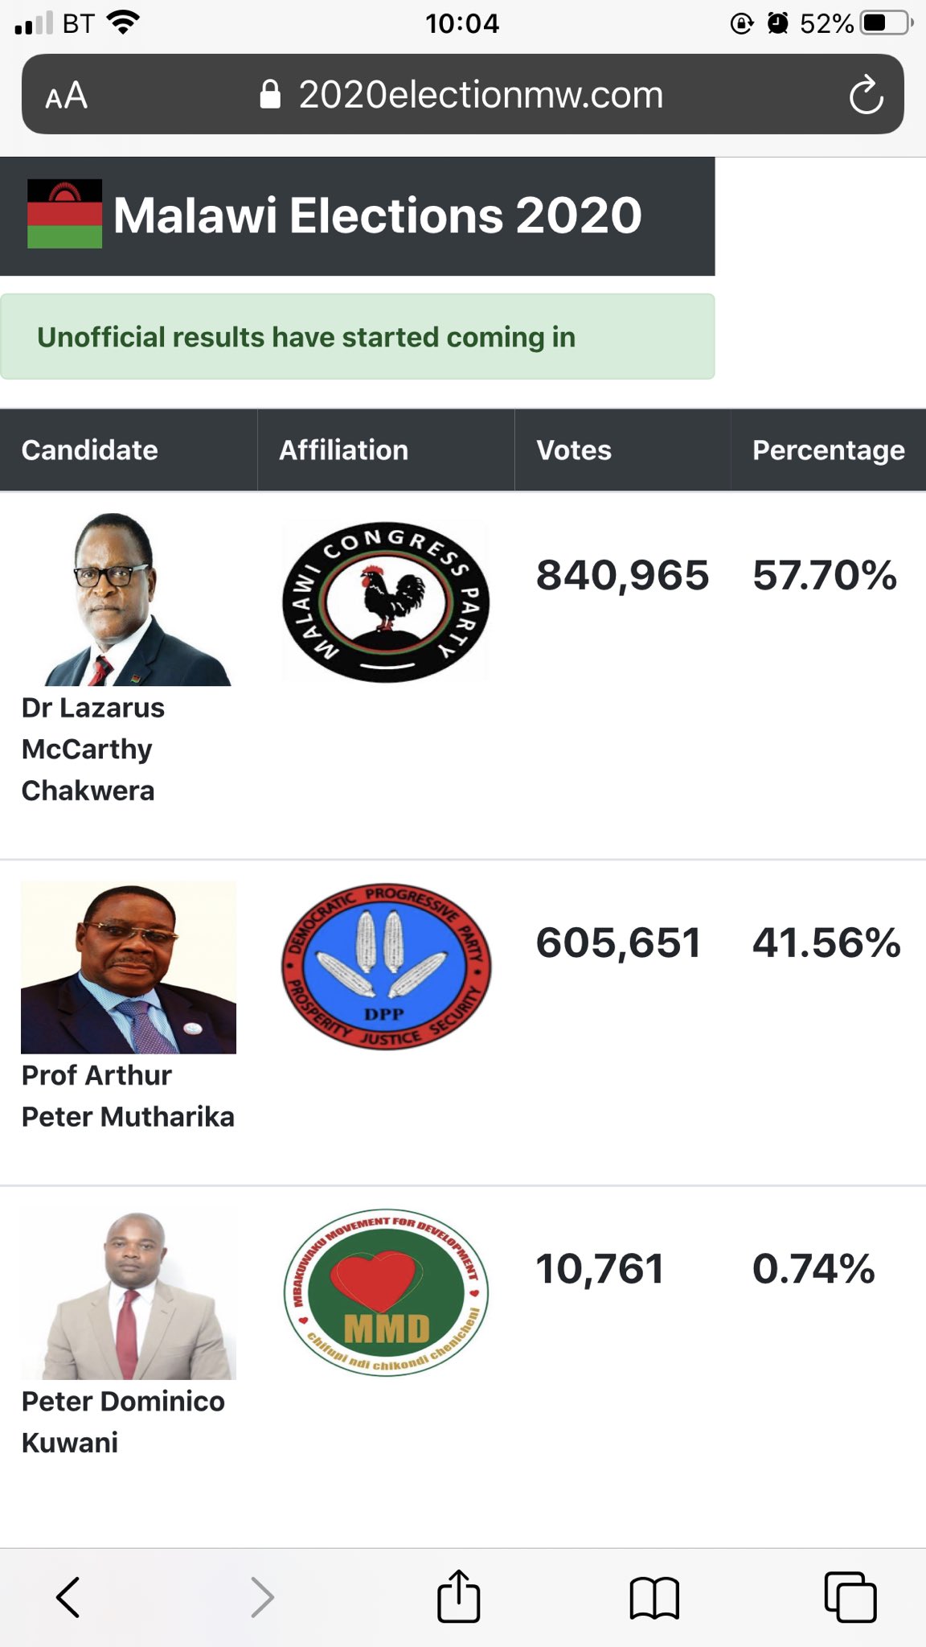The width and height of the screenshot is (926, 1647).
Task: Open the AA reader text-size menu
Action: (66, 96)
